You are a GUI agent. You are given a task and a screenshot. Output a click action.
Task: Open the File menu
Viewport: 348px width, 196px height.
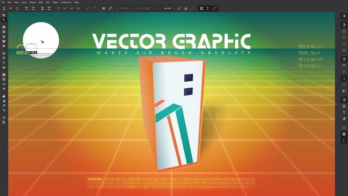click(3, 2)
